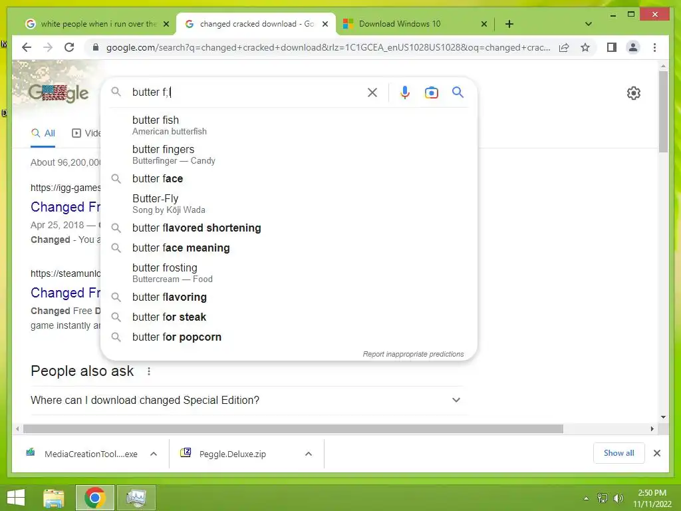Click the Google logo
Image resolution: width=681 pixels, height=511 pixels.
[59, 92]
